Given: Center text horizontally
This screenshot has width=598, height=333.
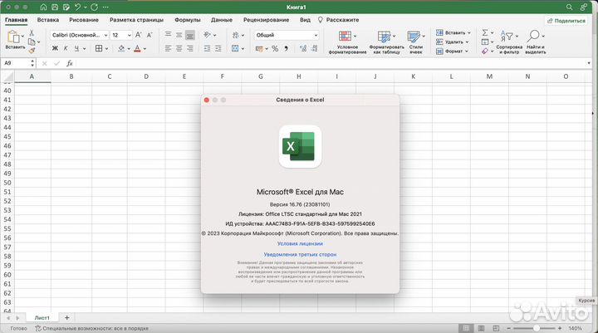Looking at the screenshot, I should click(179, 48).
